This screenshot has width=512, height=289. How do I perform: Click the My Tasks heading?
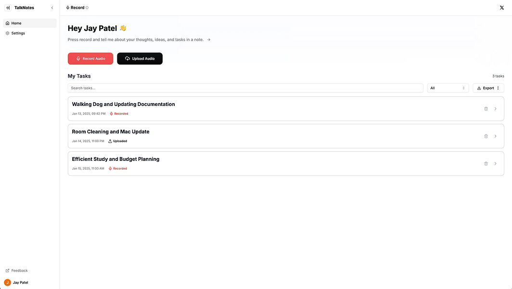(79, 76)
